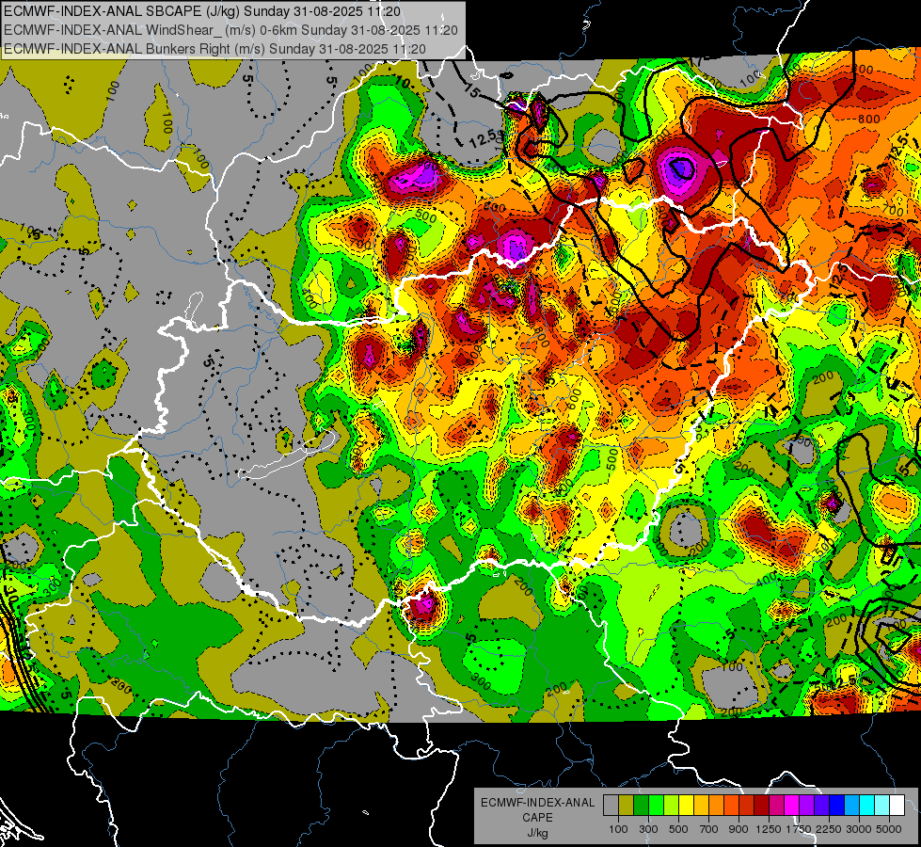Pick the dark green legend swatch

[641, 805]
